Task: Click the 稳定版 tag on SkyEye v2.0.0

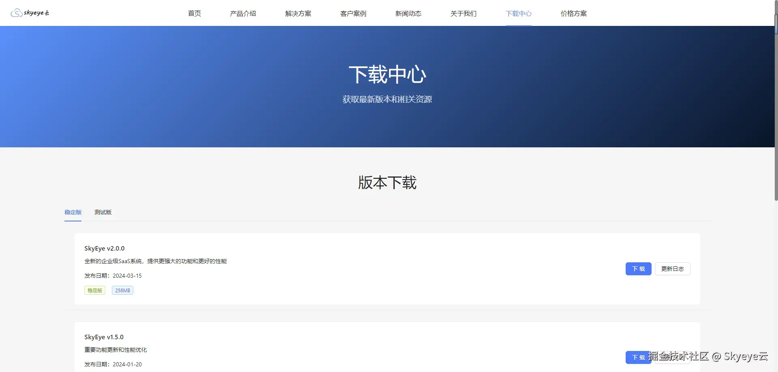Action: click(95, 290)
